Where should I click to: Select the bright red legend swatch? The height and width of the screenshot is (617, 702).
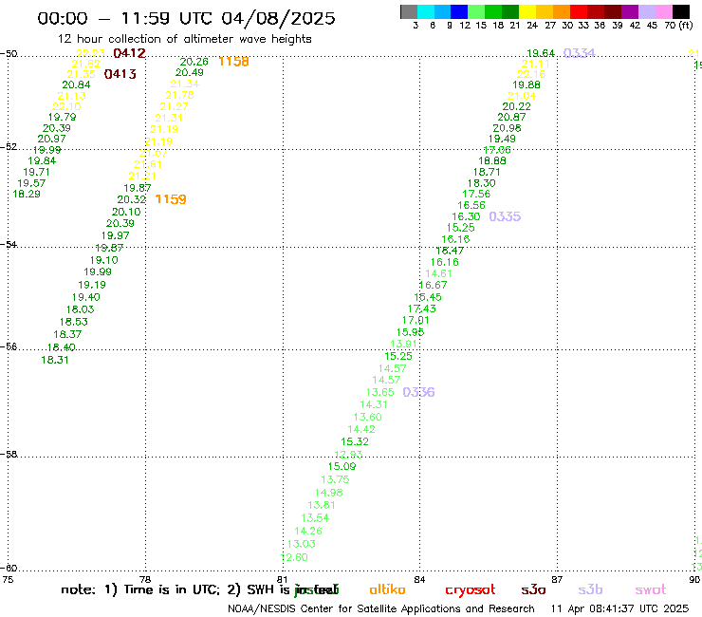coord(579,11)
